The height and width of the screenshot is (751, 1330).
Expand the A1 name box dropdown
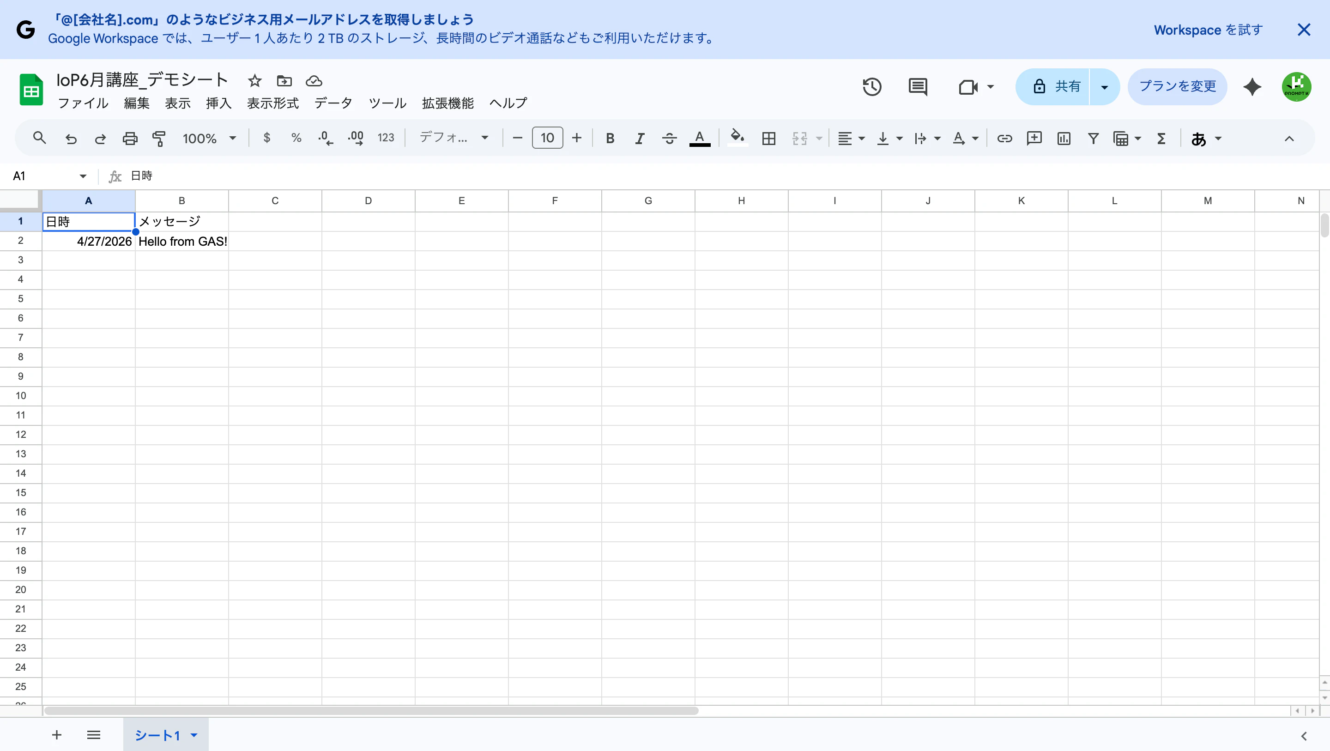pyautogui.click(x=83, y=176)
